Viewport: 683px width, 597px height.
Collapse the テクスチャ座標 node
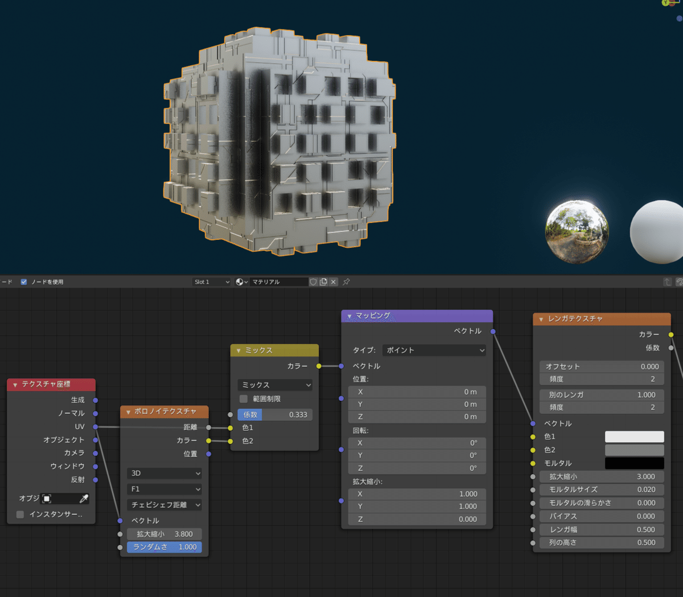click(15, 385)
